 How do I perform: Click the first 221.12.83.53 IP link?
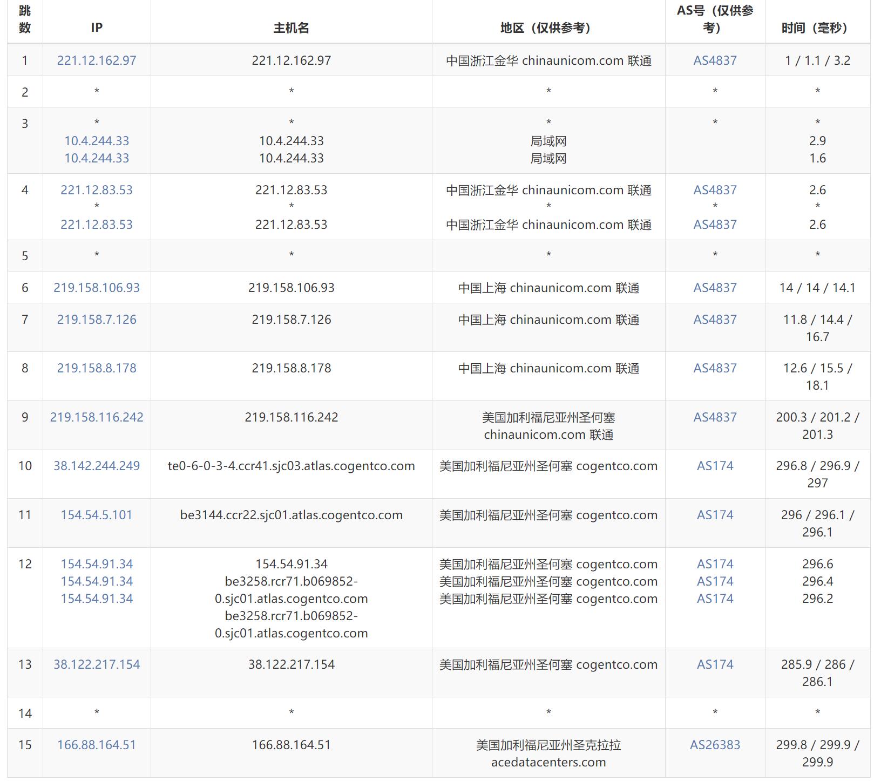[x=97, y=190]
